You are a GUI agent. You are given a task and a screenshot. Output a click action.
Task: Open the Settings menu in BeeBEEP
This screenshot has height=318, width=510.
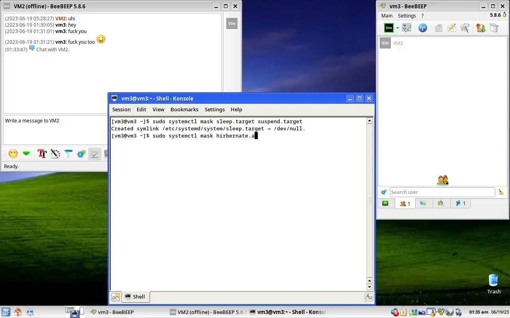pyautogui.click(x=407, y=16)
